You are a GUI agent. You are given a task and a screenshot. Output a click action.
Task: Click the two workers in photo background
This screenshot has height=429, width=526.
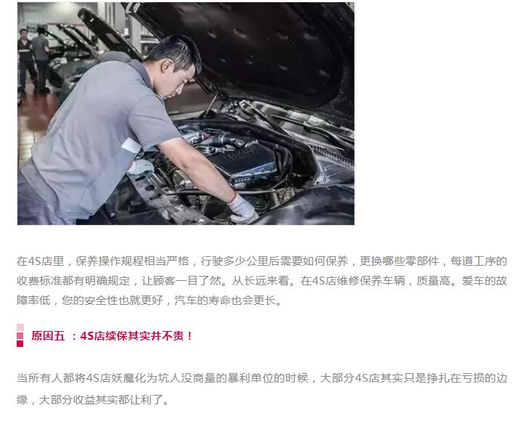point(33,60)
